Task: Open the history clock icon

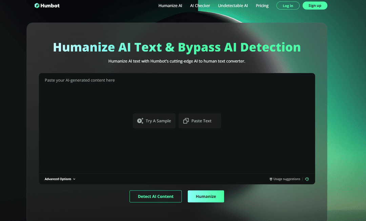Action: click(307, 179)
